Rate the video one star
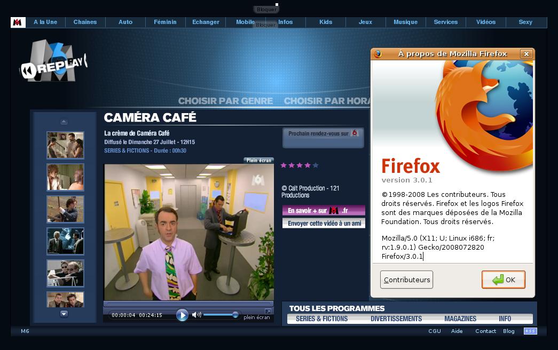The height and width of the screenshot is (350, 558). pos(284,165)
